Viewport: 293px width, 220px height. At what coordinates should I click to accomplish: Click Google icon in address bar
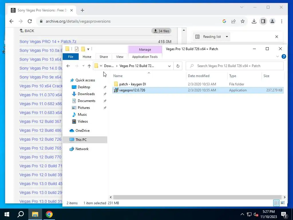click(224, 21)
